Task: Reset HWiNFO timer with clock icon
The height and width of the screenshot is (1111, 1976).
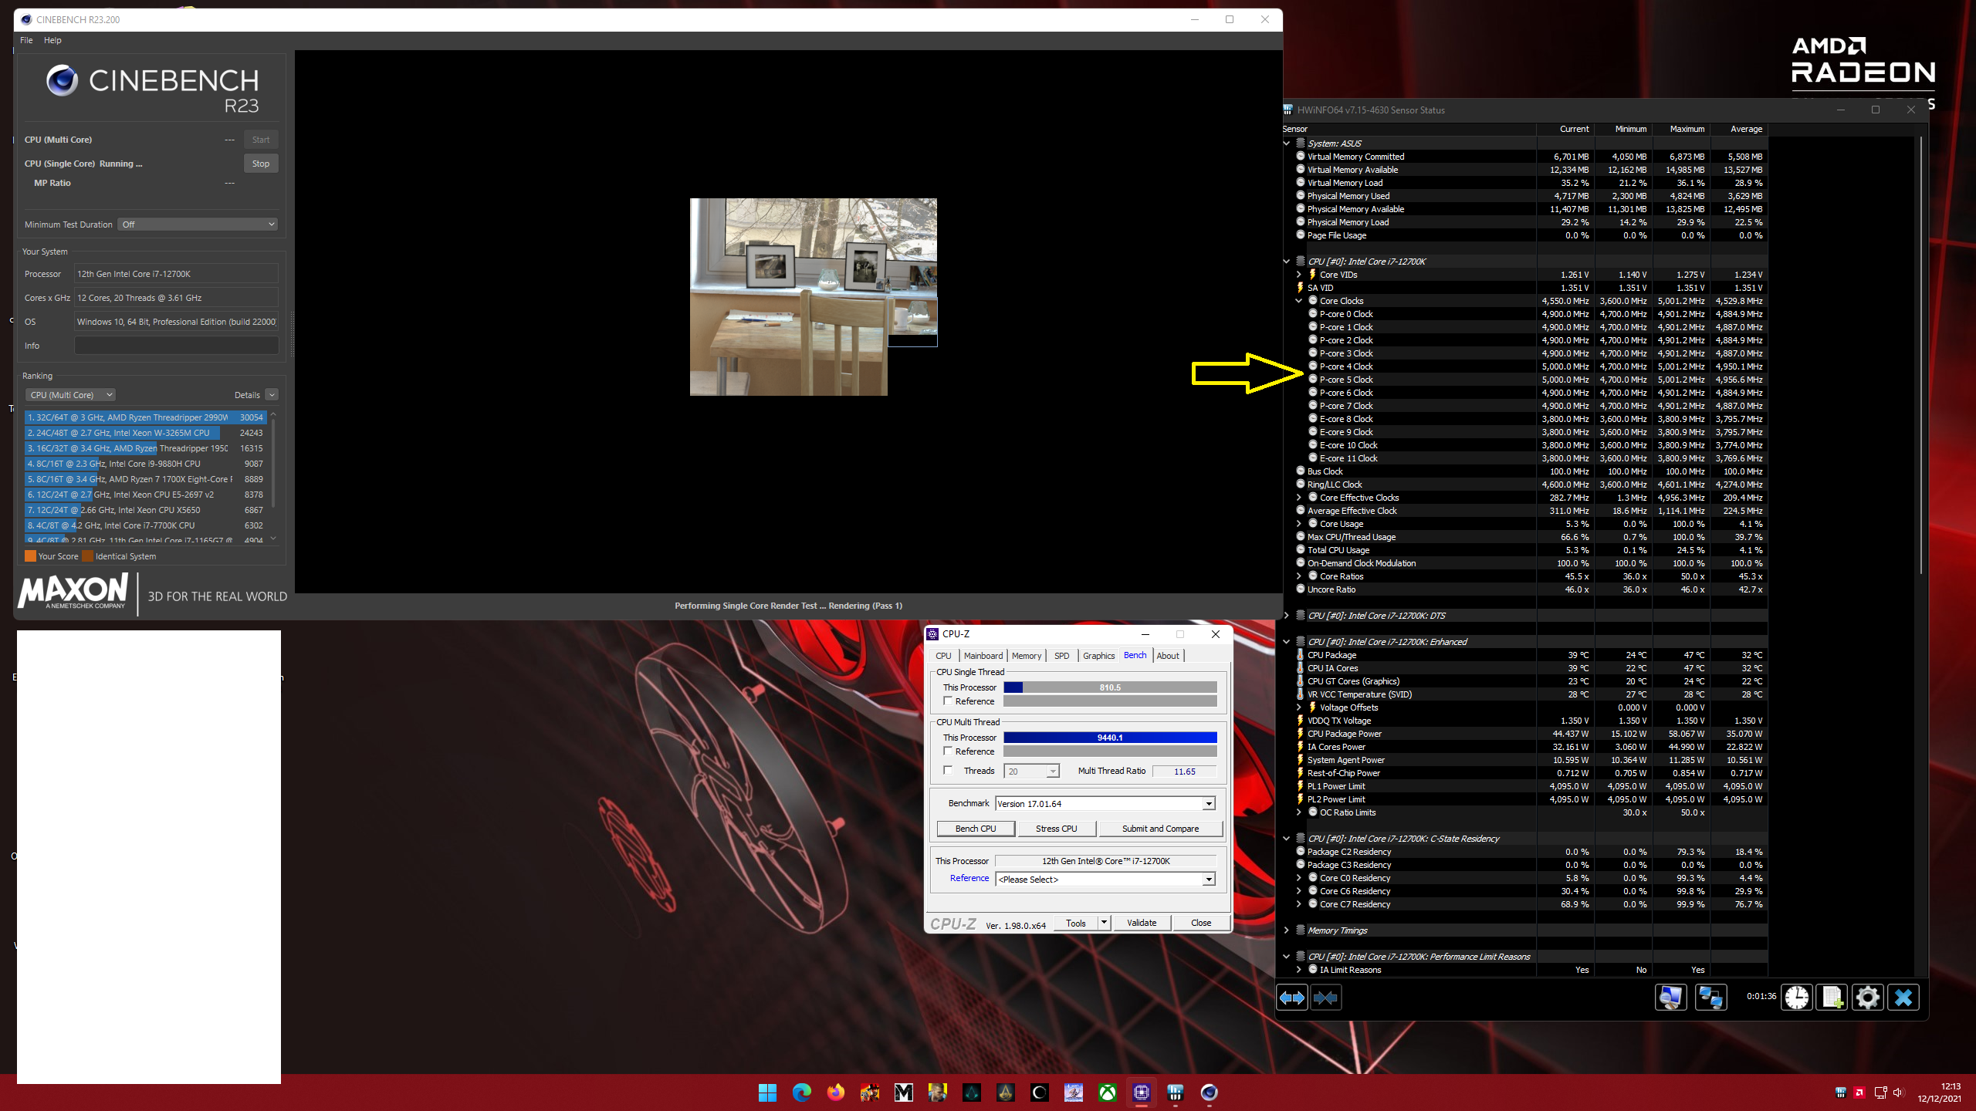Action: 1797,998
